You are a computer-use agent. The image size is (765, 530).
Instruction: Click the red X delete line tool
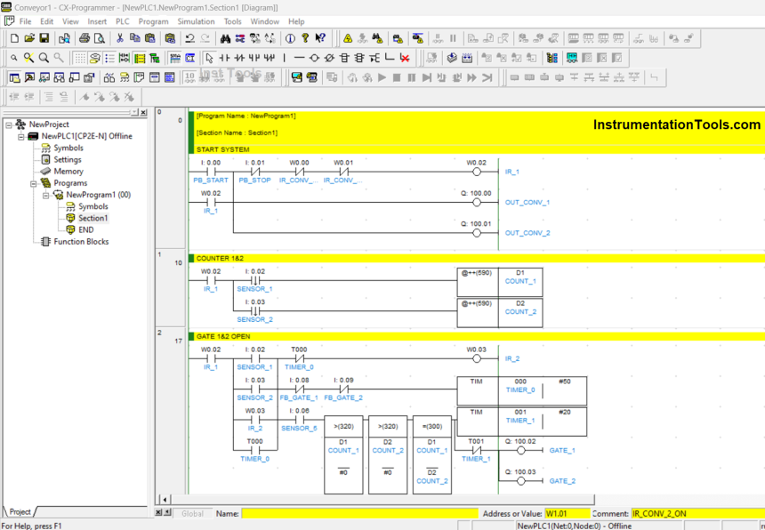[405, 58]
